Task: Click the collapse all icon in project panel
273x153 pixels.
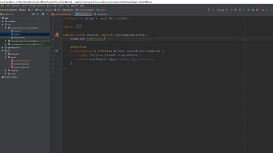Action: (x=38, y=14)
